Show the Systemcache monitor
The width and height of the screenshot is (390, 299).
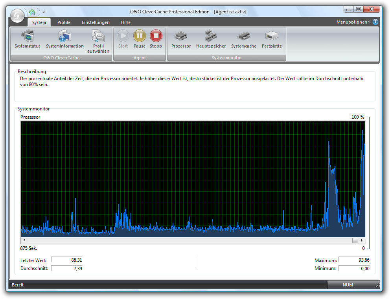244,39
